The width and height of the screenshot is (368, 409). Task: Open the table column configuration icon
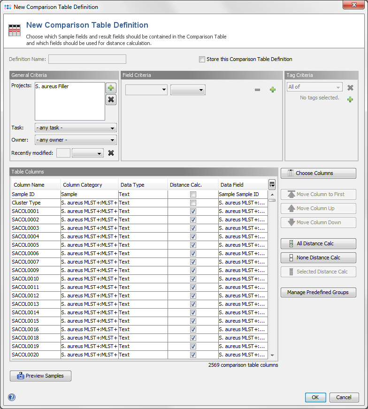[x=272, y=185]
